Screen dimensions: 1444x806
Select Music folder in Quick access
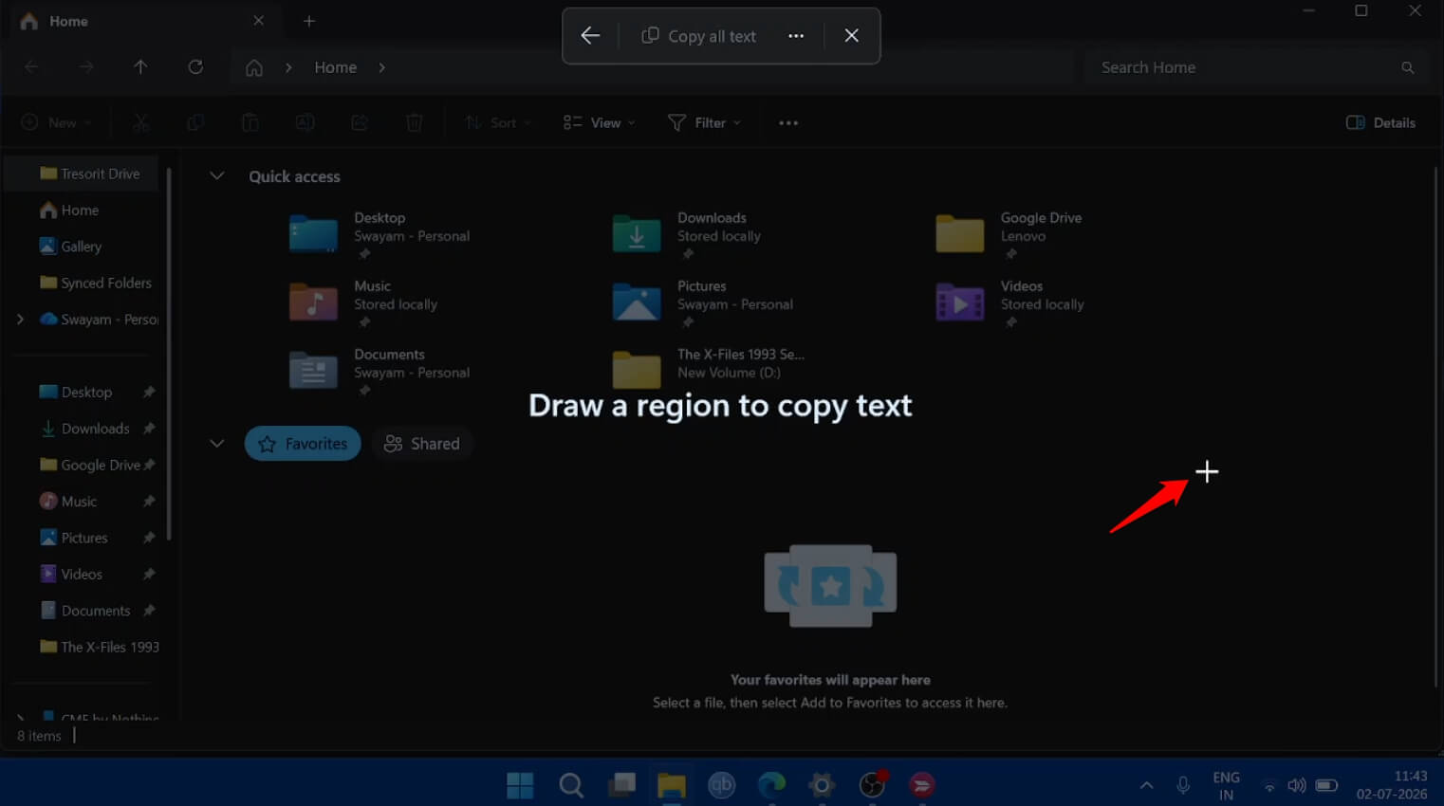[x=363, y=302]
